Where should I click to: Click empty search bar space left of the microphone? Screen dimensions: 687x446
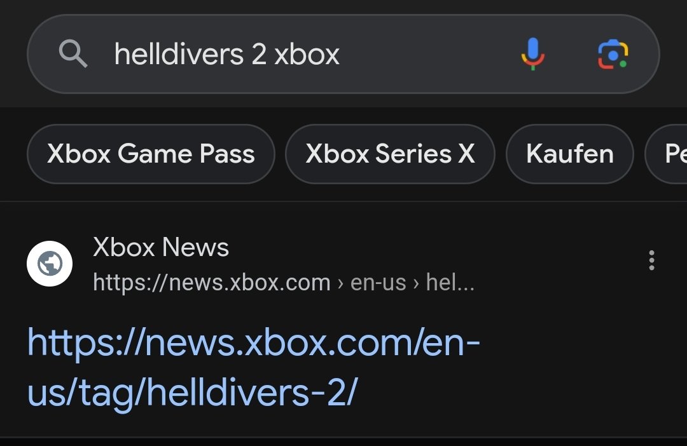(x=429, y=54)
